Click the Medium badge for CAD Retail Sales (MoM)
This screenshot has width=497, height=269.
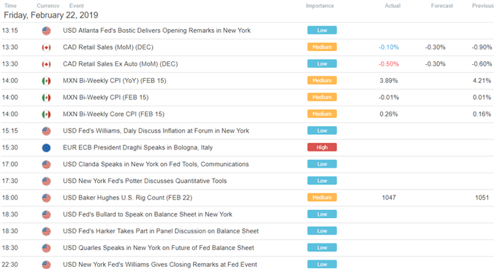click(x=322, y=47)
